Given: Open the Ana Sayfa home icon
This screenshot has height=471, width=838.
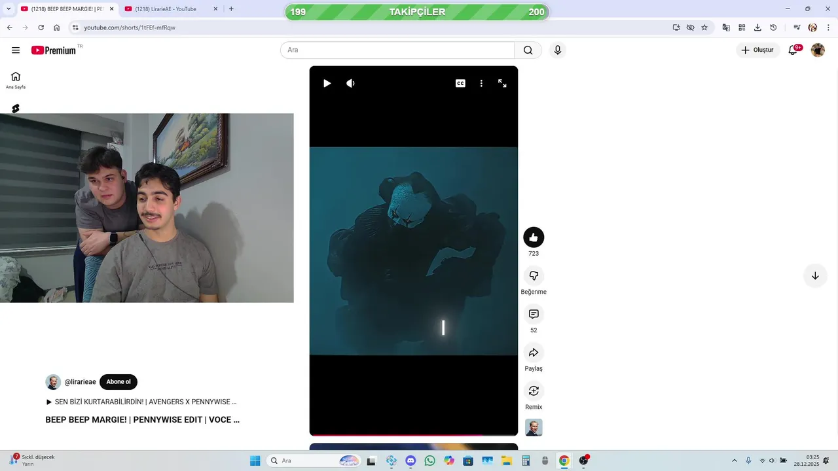Looking at the screenshot, I should [x=16, y=80].
